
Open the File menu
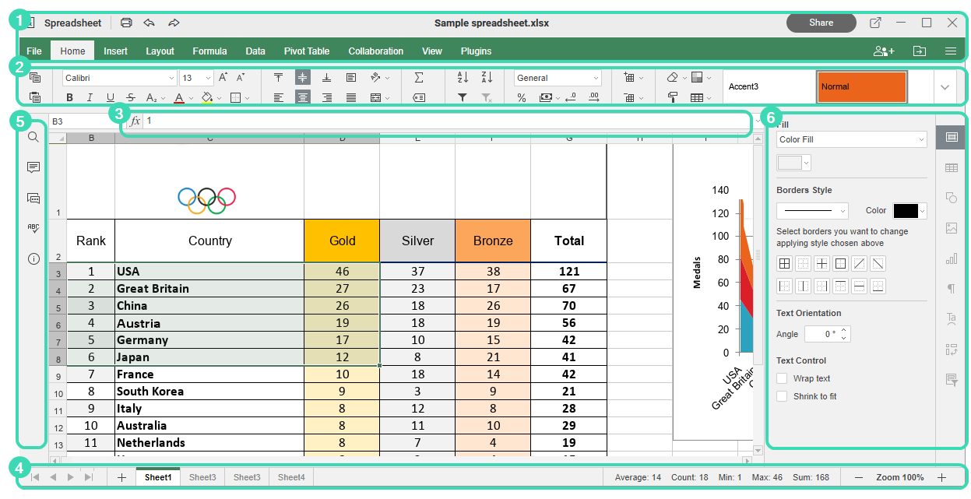pos(34,51)
